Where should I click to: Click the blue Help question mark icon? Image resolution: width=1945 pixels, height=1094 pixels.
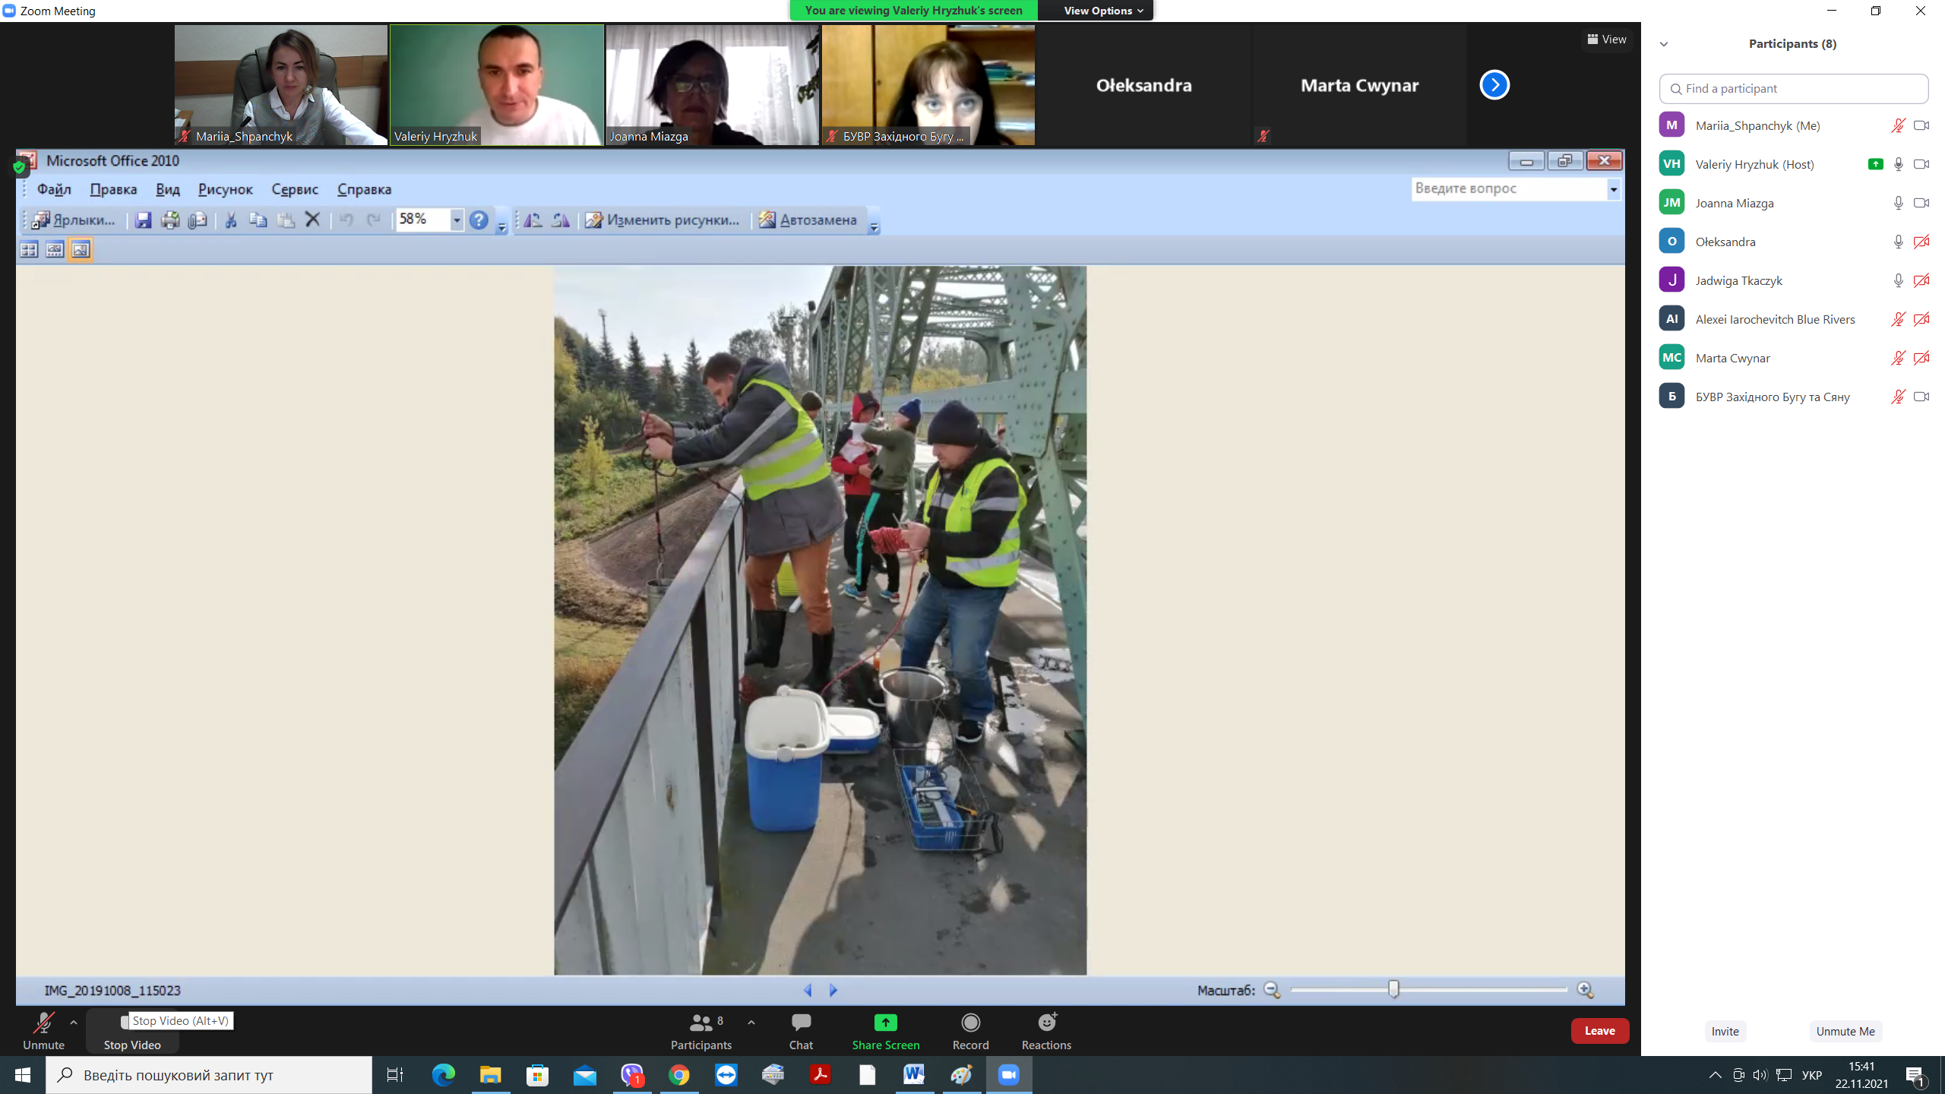point(479,220)
